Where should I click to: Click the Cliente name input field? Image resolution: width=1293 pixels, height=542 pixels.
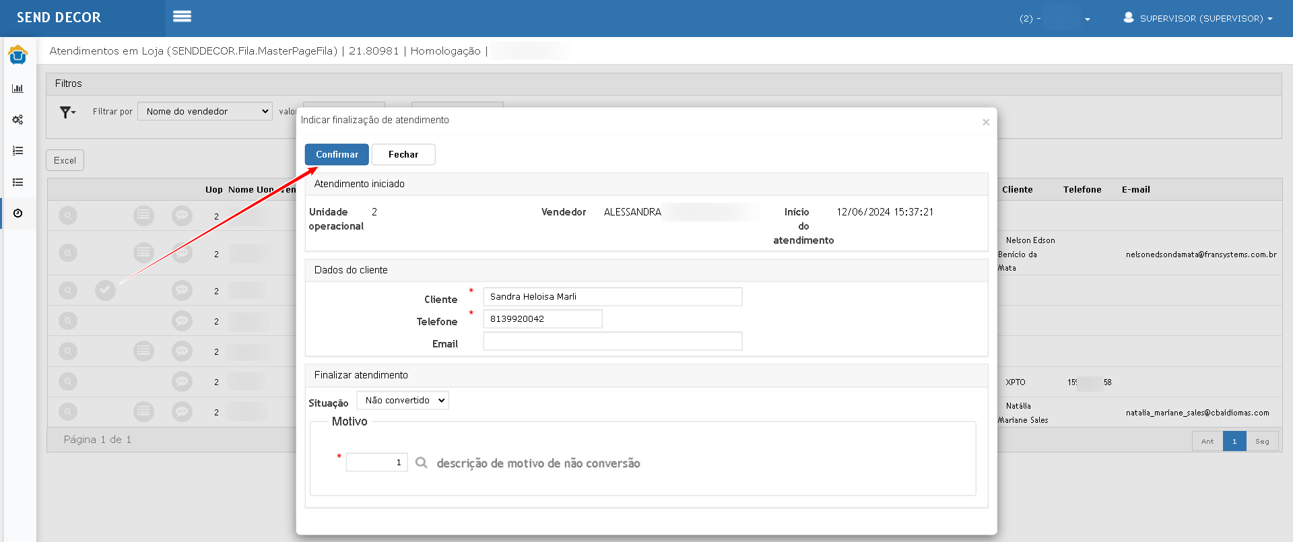point(613,297)
